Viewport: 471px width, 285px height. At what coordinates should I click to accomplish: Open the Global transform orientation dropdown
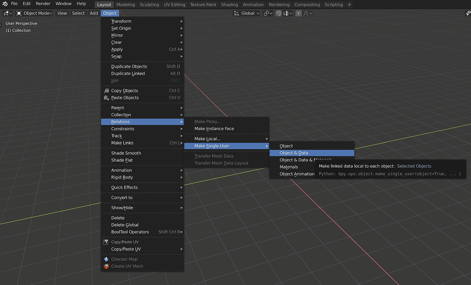point(247,13)
